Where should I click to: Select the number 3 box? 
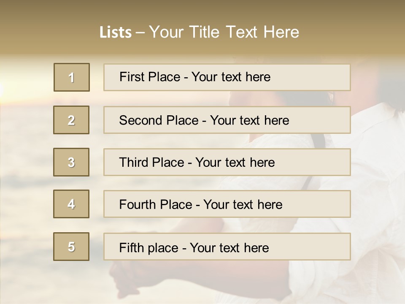click(71, 162)
